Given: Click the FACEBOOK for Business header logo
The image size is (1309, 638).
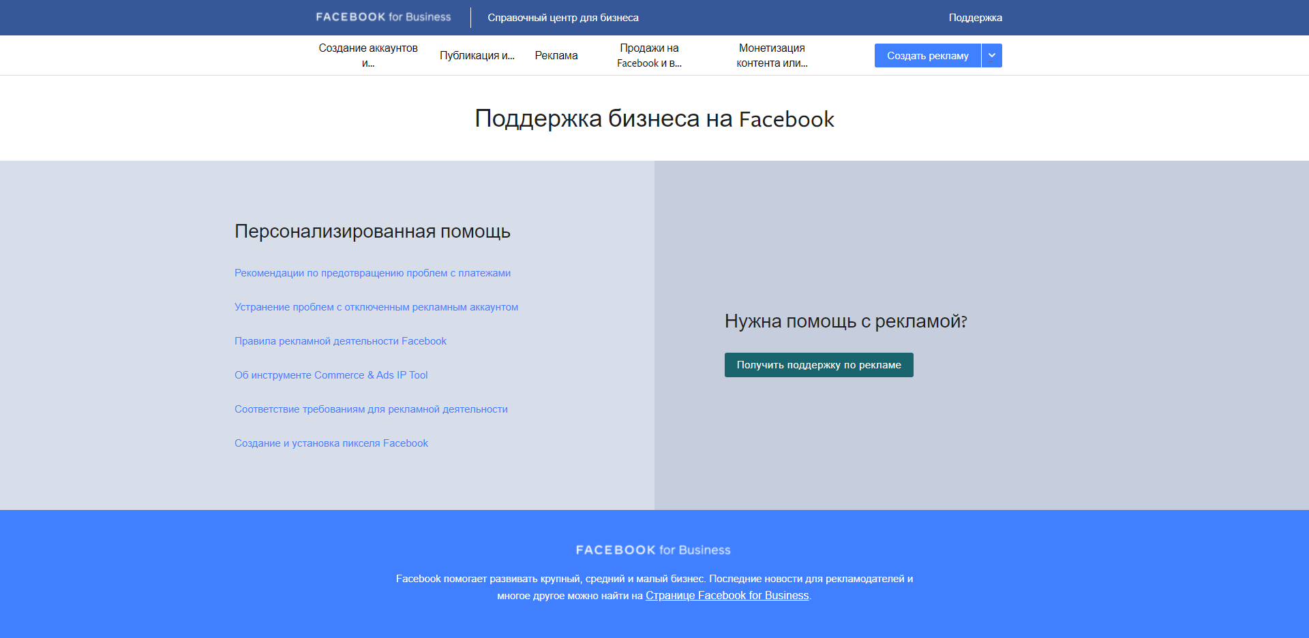Looking at the screenshot, I should tap(383, 17).
